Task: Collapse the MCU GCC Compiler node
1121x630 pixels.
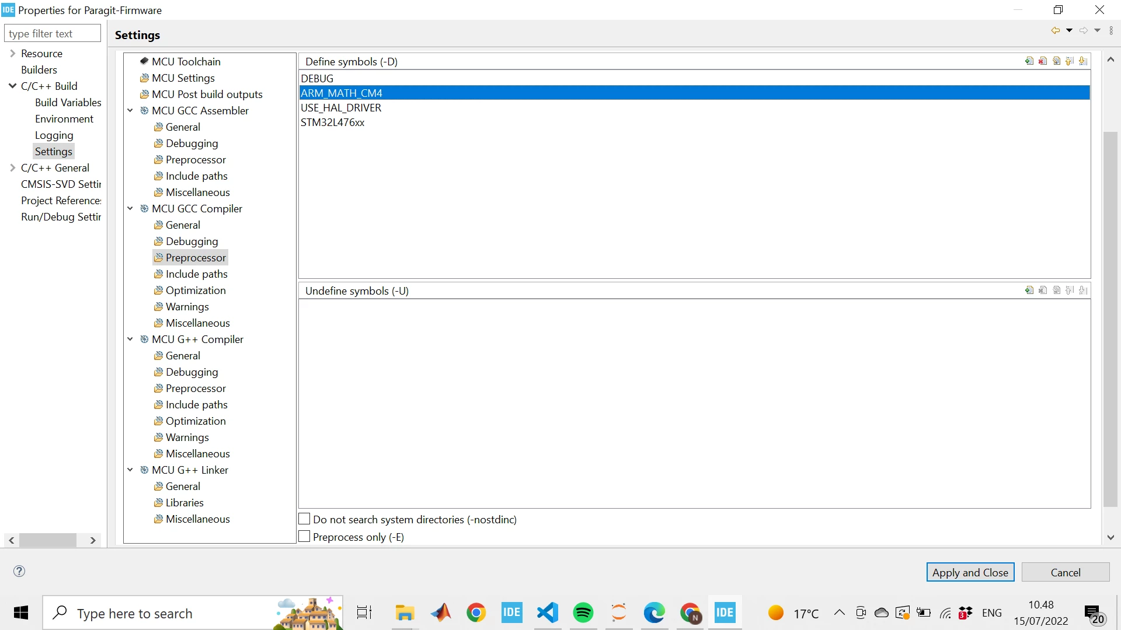Action: [130, 208]
